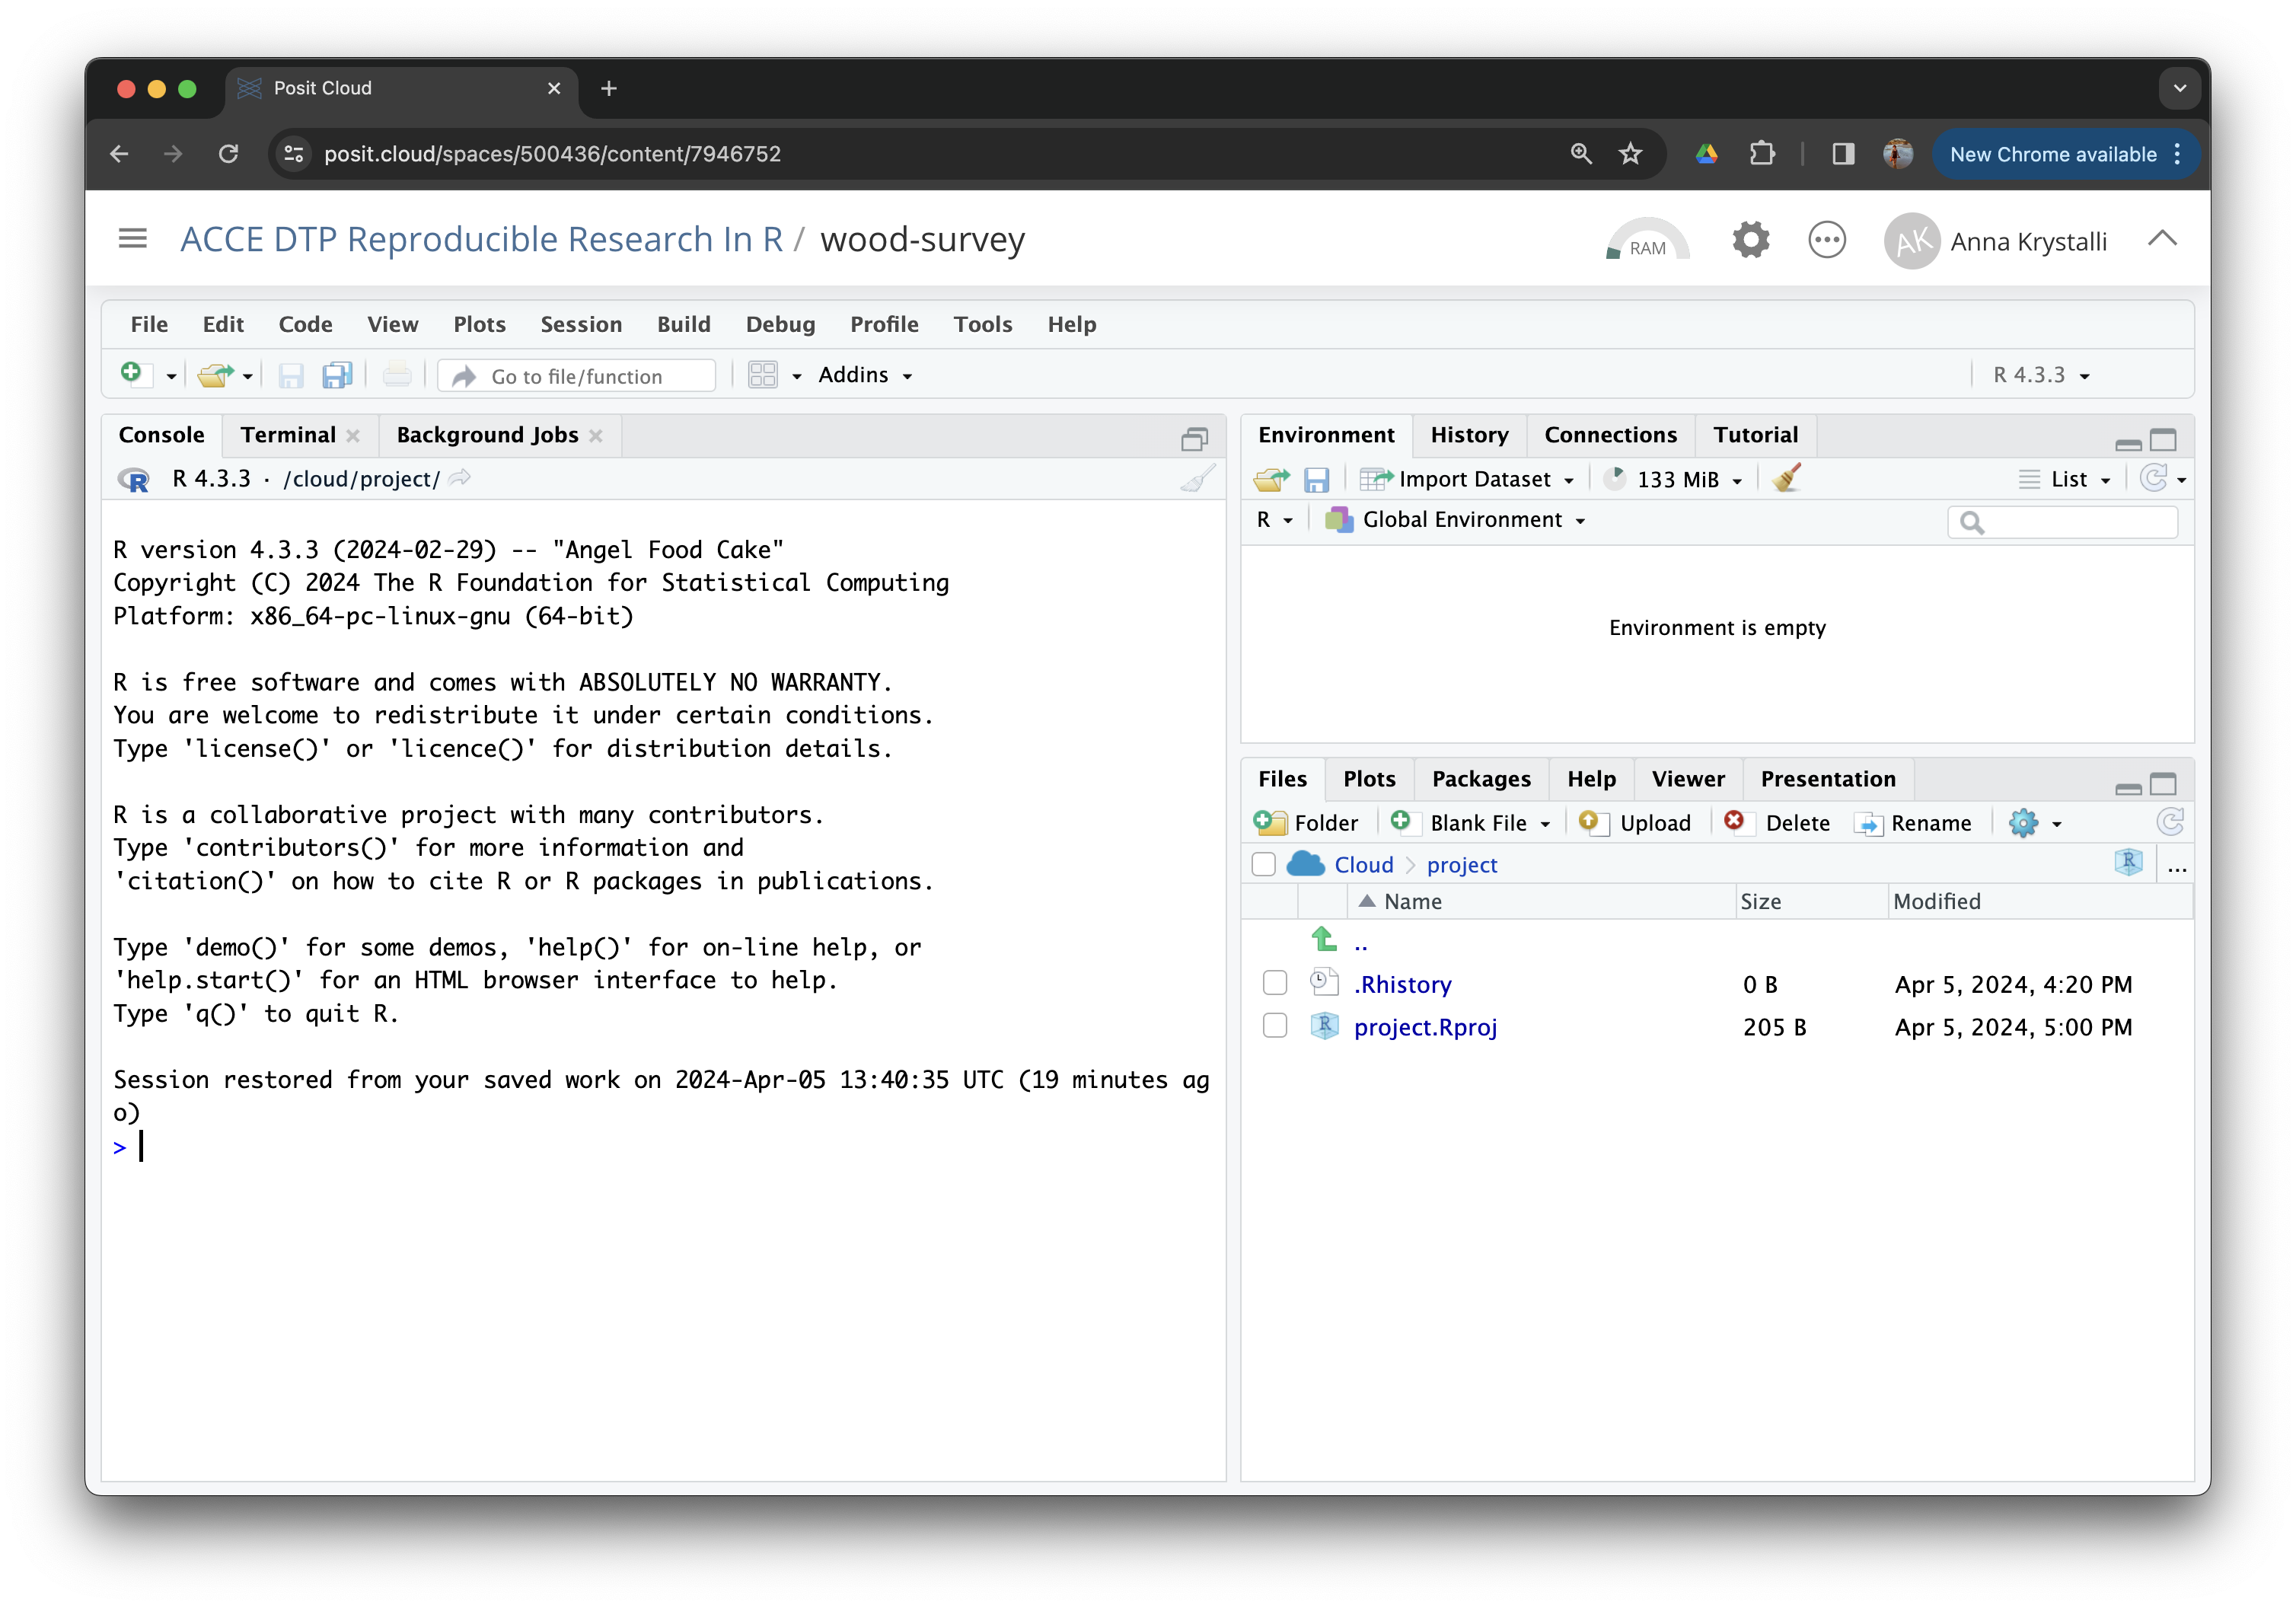Check the .Rhistory file checkbox
The width and height of the screenshot is (2296, 1608).
1275,983
